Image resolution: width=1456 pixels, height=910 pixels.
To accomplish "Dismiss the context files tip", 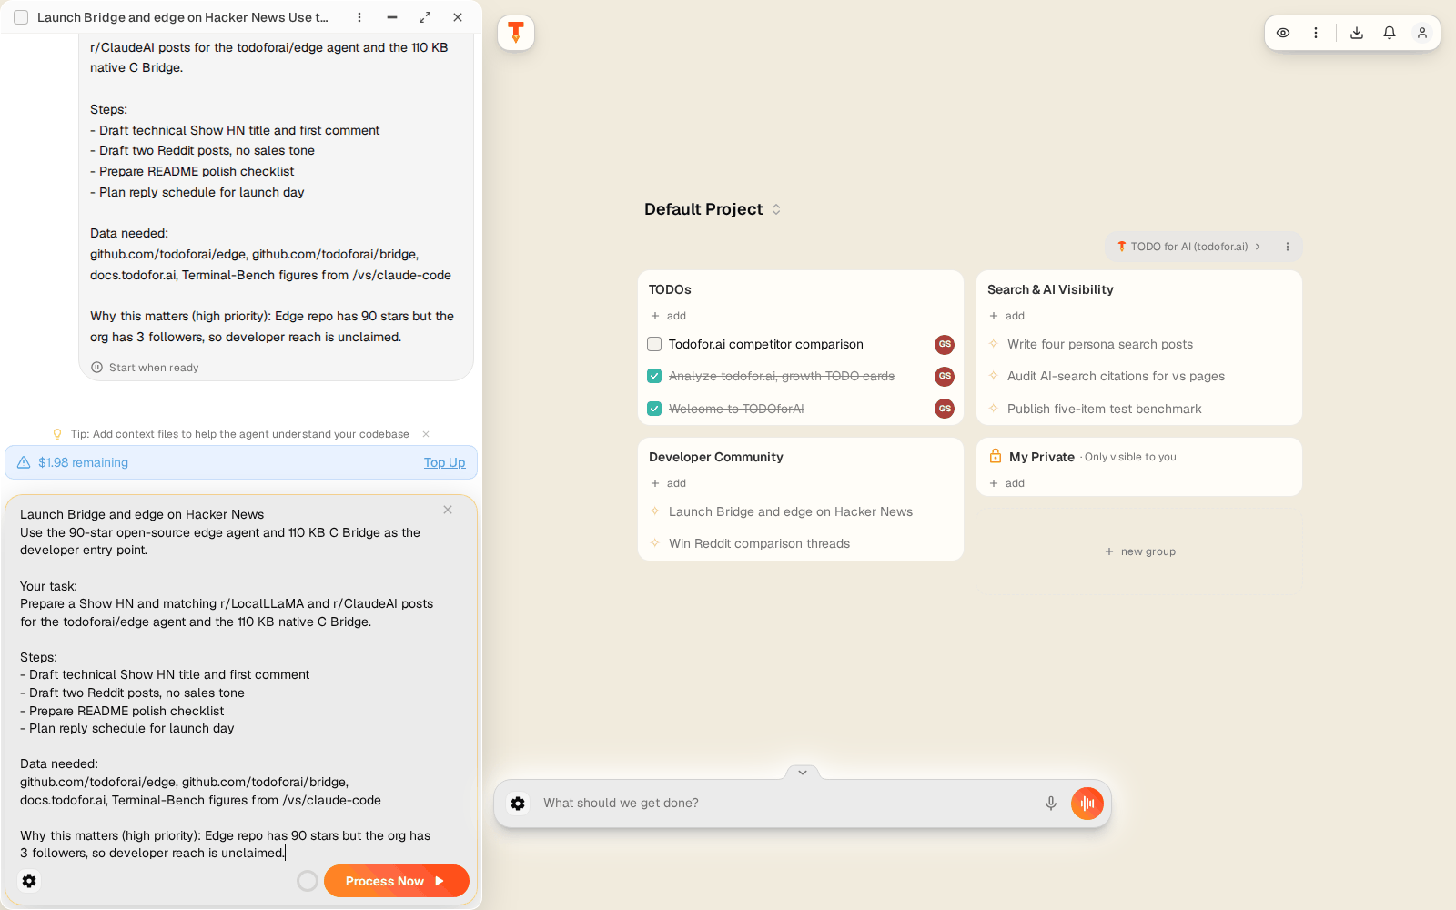I will point(426,434).
